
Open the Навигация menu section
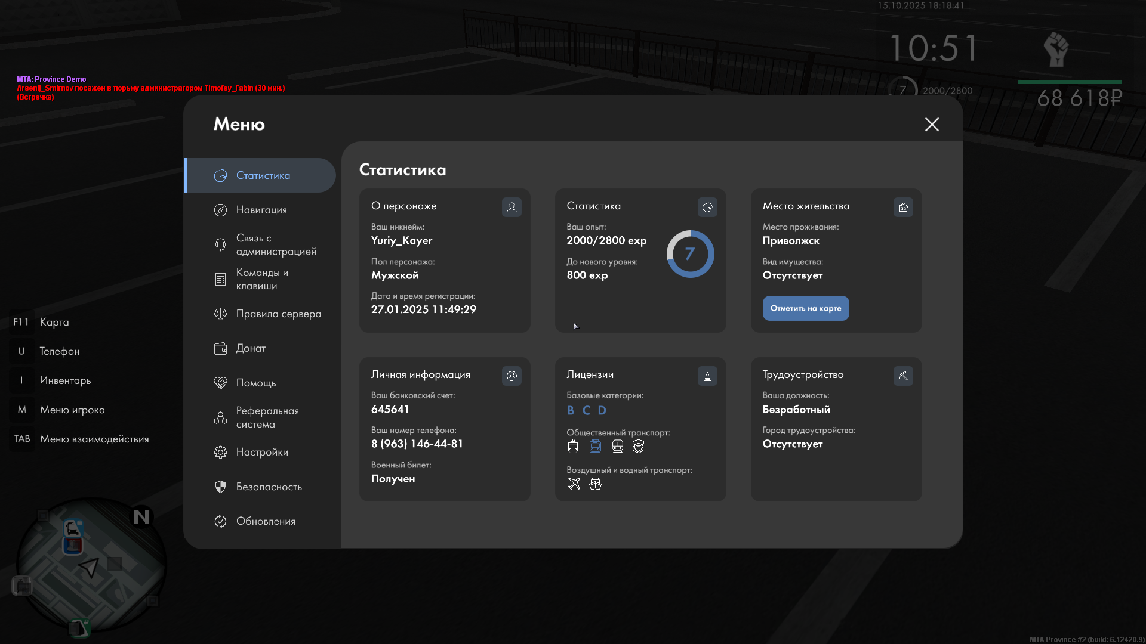pyautogui.click(x=261, y=210)
